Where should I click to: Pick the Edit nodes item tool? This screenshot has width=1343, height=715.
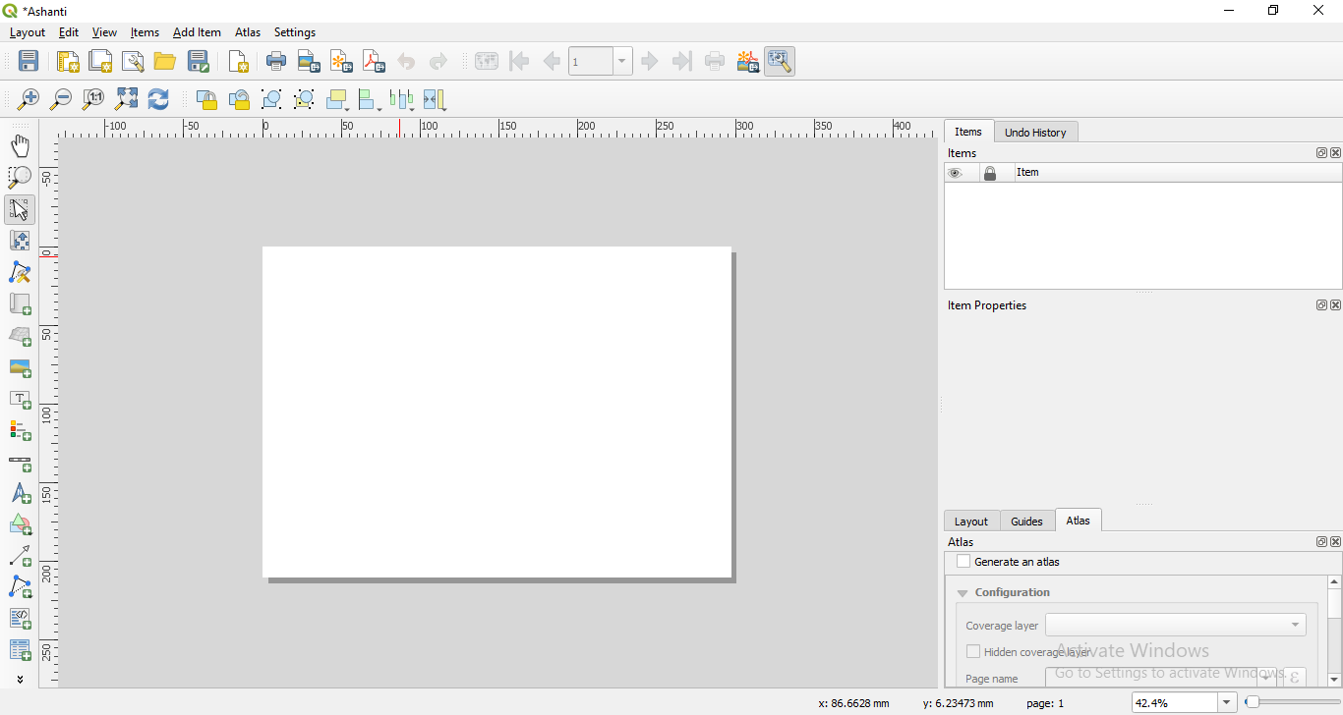pos(20,272)
